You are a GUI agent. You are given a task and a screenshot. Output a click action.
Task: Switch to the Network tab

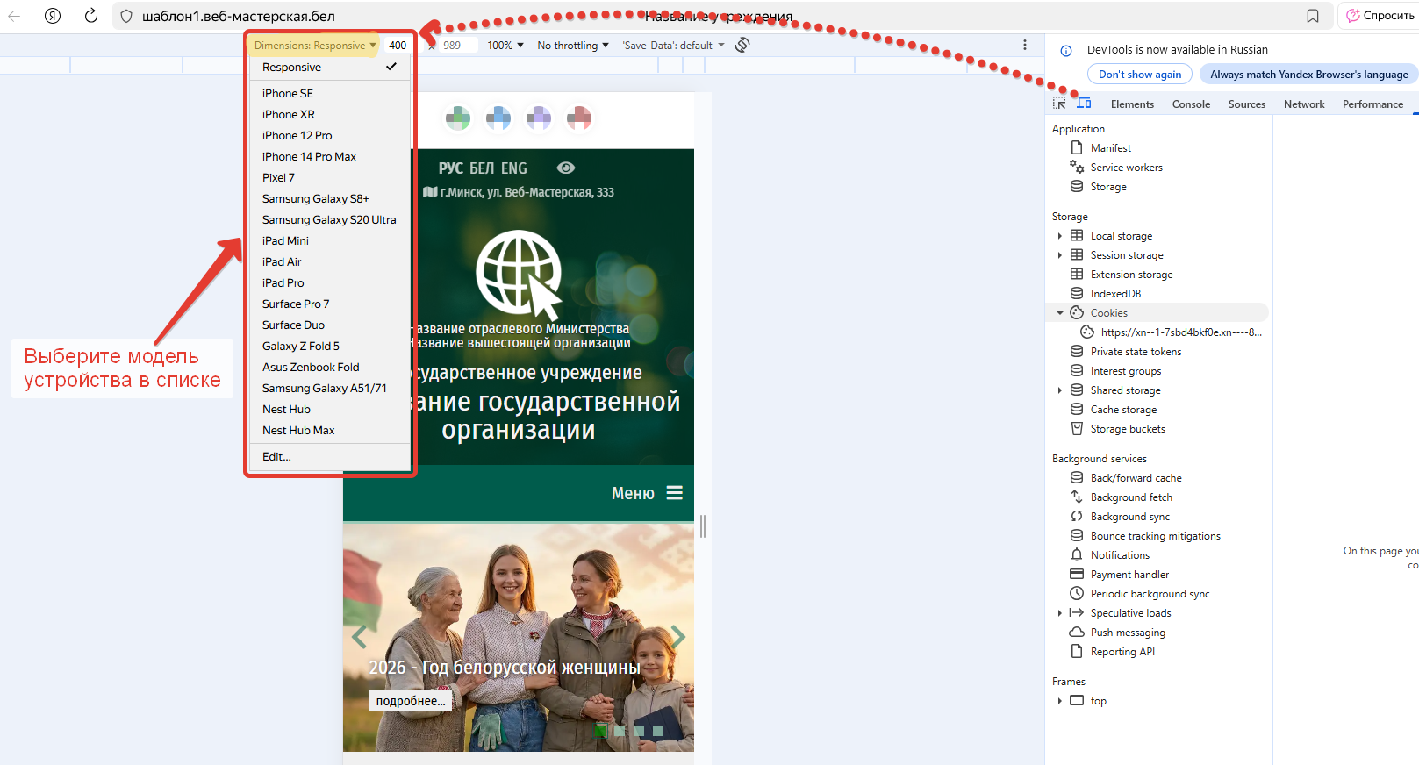[x=1303, y=104]
